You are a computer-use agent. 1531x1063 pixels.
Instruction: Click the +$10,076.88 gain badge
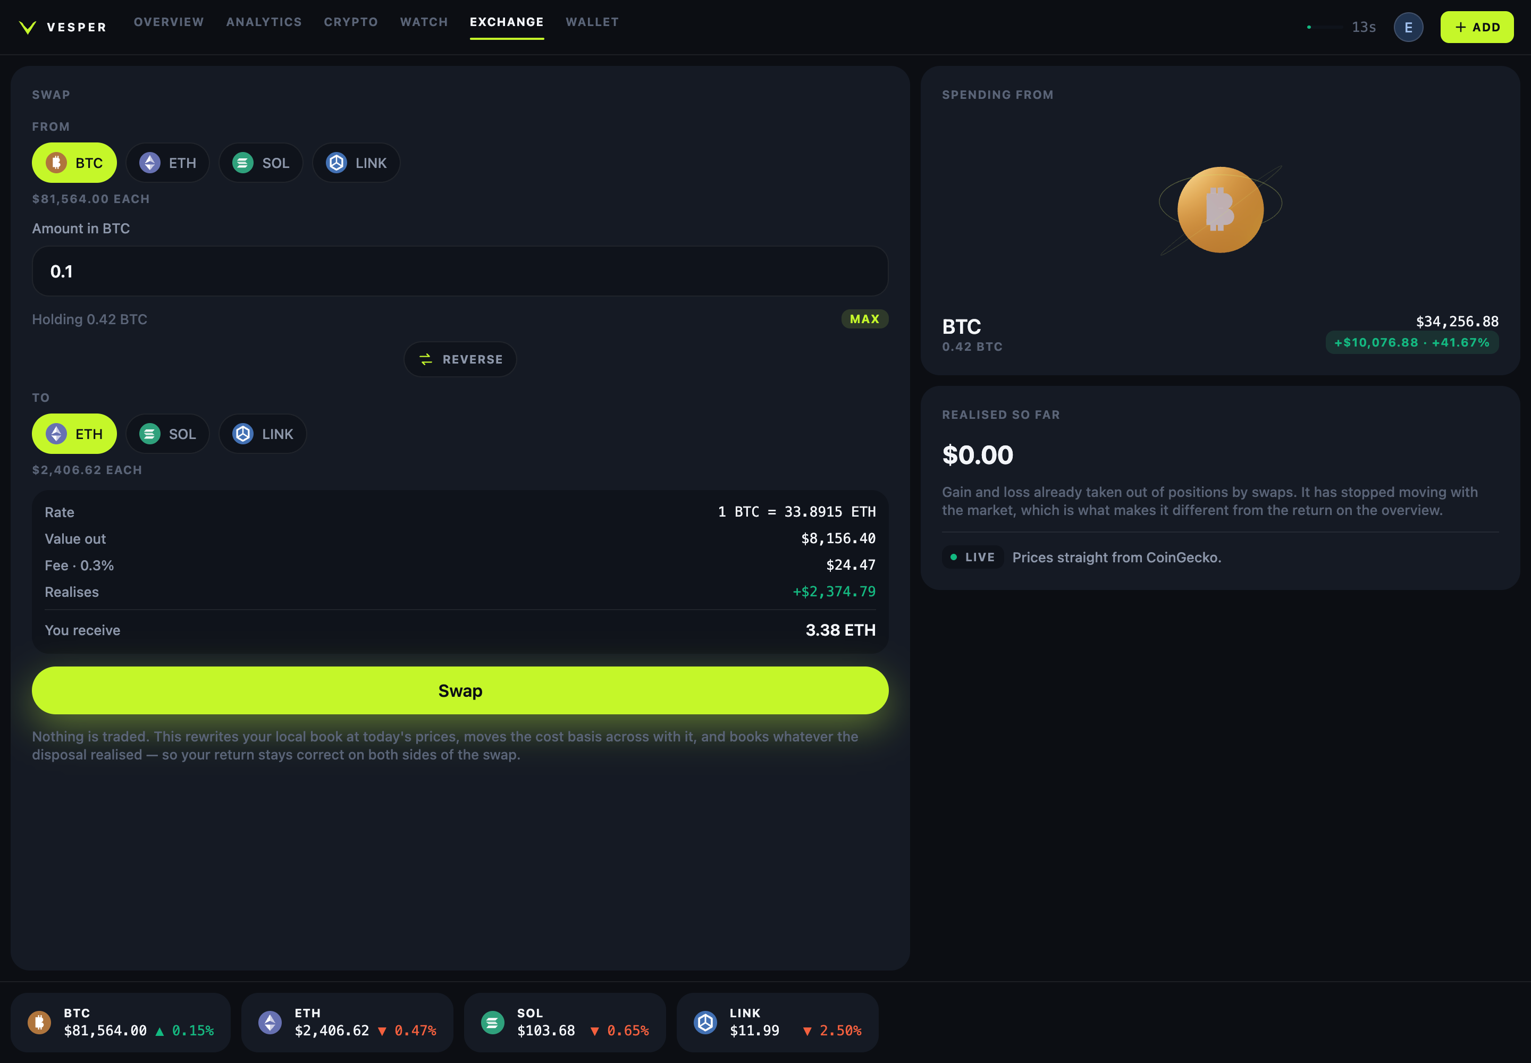1412,342
